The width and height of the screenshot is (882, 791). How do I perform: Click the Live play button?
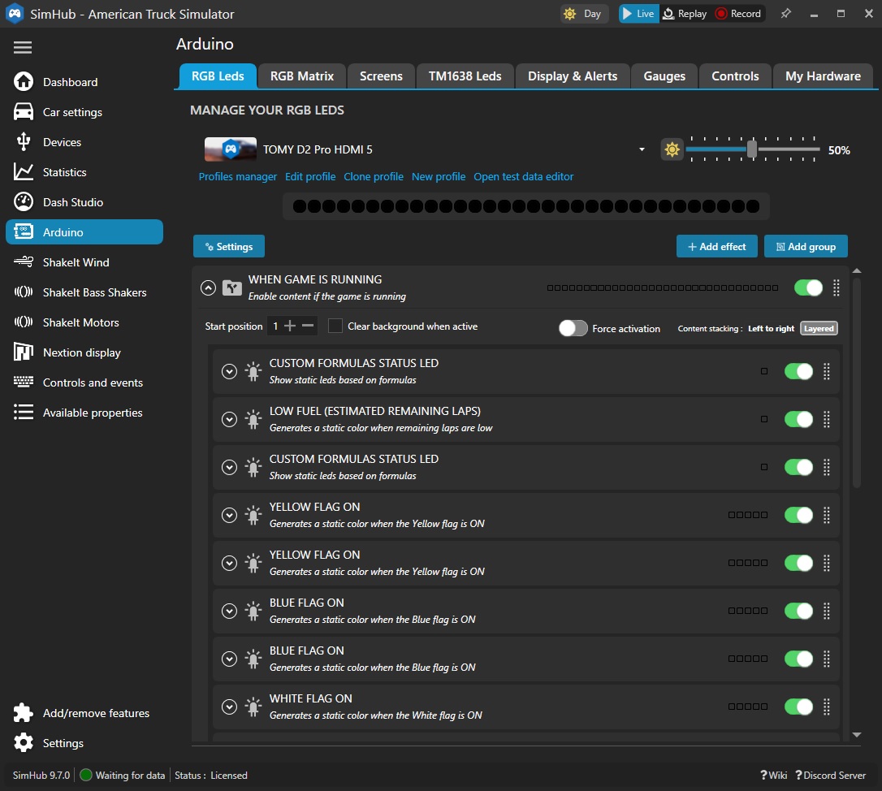coord(638,14)
